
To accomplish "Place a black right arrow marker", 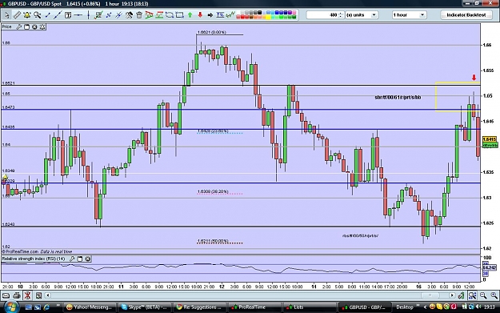I will [210, 15].
